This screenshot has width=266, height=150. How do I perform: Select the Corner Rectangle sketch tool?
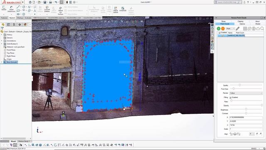pyautogui.click(x=18, y=10)
